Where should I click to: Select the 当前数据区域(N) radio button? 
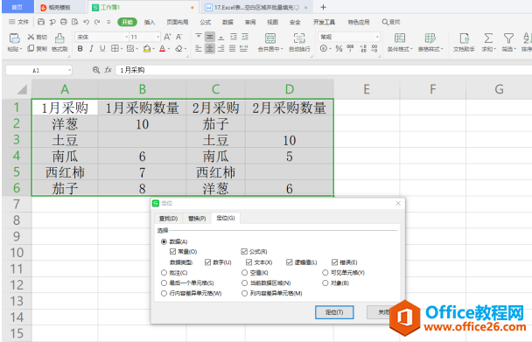(245, 283)
